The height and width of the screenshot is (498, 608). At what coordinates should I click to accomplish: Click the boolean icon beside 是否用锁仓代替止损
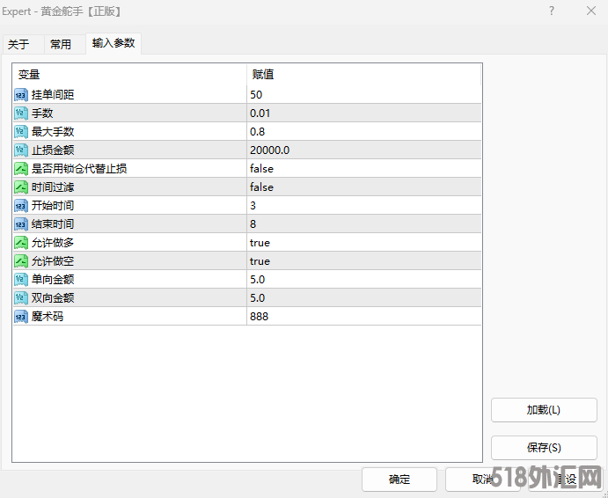point(21,169)
